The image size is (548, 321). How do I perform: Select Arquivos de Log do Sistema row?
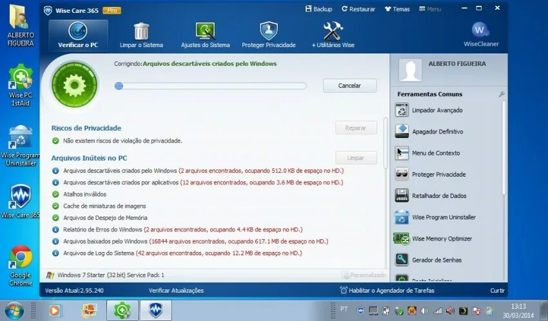(177, 253)
